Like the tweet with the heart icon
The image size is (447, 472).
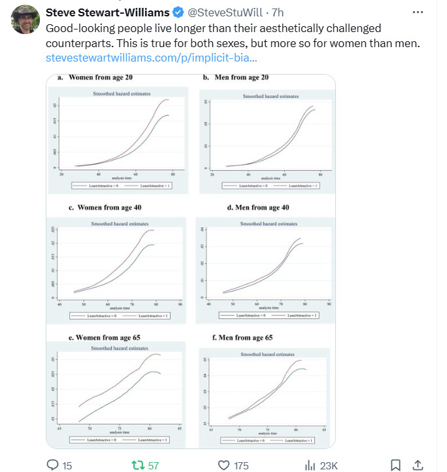223,465
